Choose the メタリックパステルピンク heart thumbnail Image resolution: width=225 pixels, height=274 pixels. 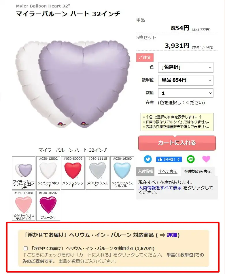[x=24, y=205]
